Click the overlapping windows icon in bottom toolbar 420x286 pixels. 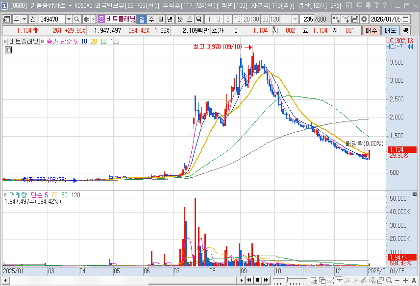click(322, 281)
